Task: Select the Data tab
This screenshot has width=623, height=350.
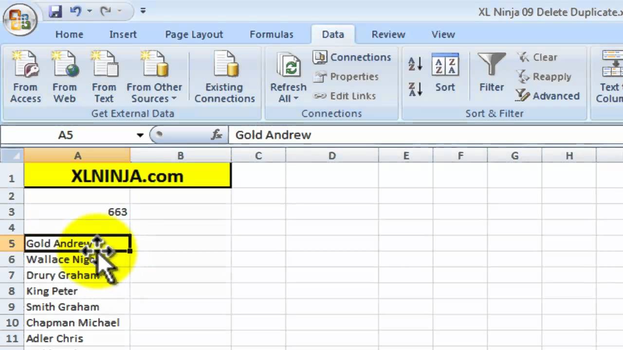Action: (333, 35)
